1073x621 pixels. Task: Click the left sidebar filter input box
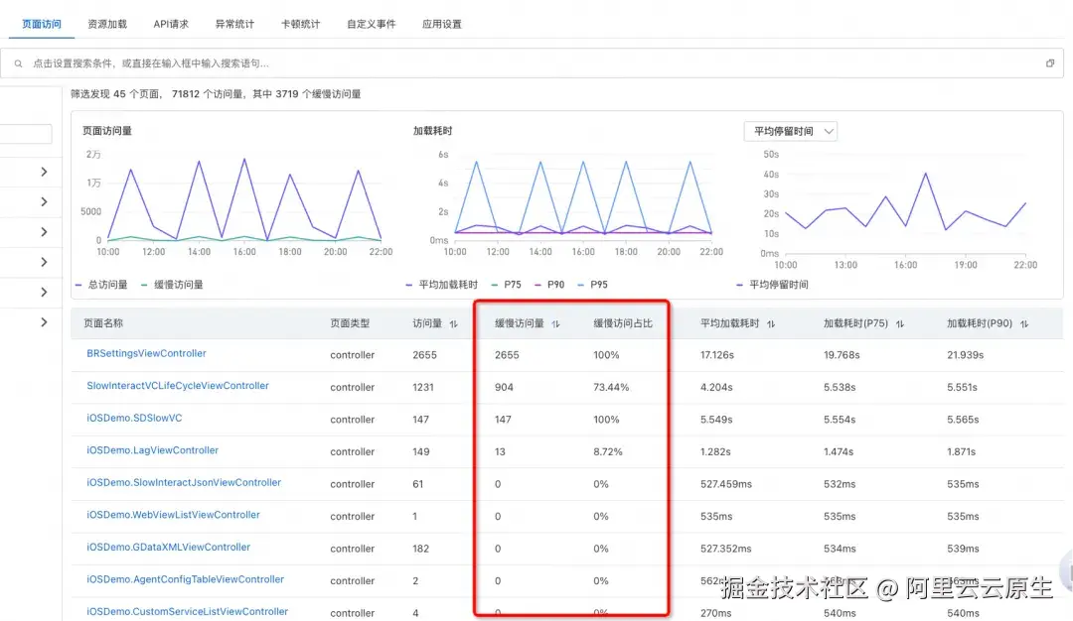tap(25, 134)
